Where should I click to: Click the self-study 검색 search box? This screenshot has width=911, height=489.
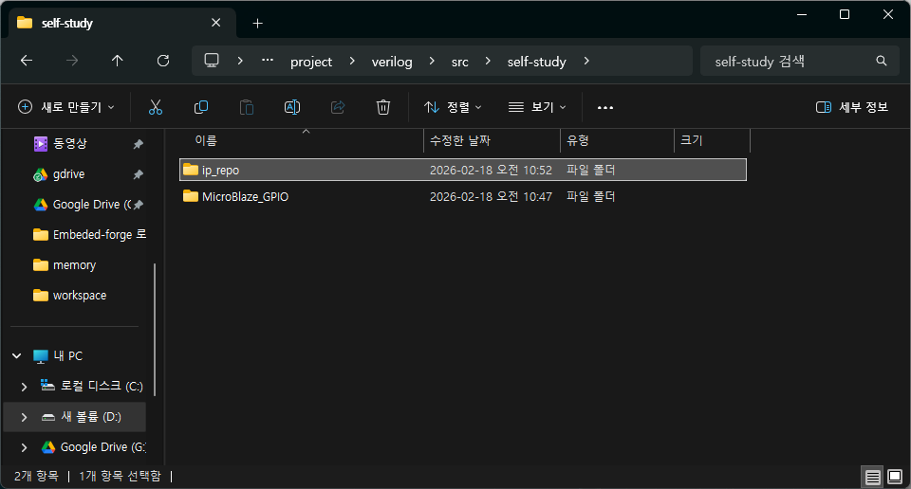[x=788, y=62]
